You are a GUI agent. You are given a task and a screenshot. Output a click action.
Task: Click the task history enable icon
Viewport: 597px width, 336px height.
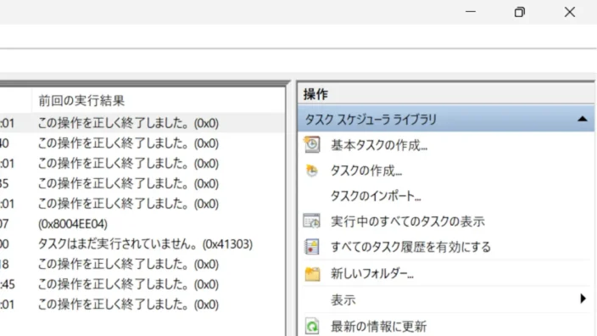pos(311,246)
